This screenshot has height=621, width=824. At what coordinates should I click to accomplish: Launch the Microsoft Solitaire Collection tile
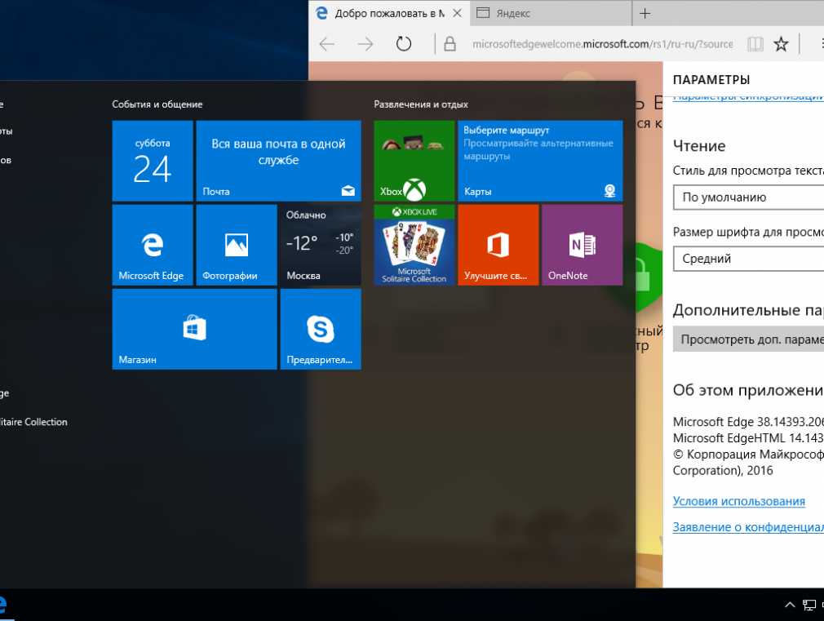[414, 245]
